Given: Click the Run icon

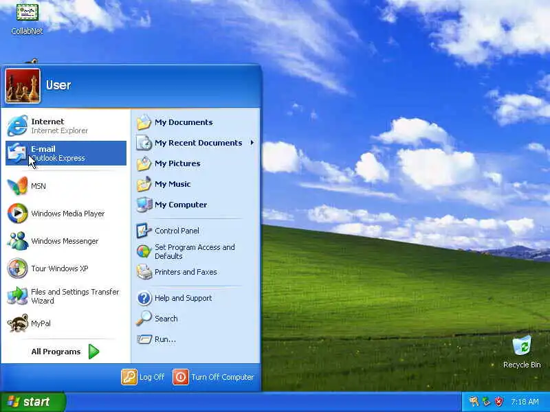Looking at the screenshot, I should 144,339.
